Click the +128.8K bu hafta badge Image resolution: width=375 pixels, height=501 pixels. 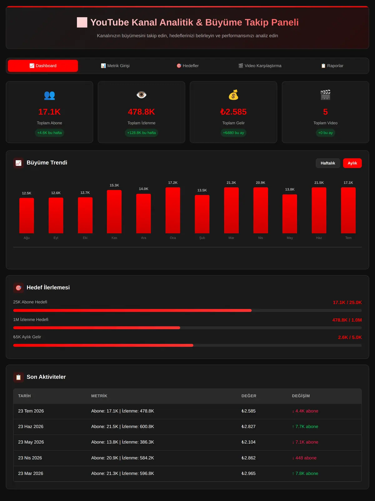click(x=142, y=133)
